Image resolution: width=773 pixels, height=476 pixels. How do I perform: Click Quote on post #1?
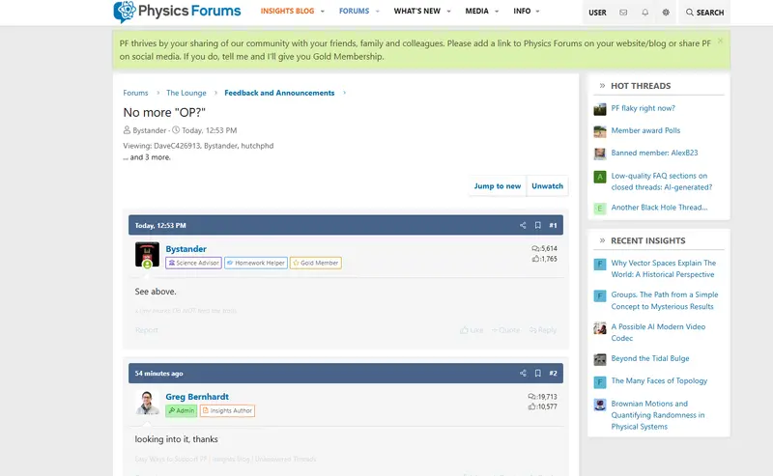506,330
